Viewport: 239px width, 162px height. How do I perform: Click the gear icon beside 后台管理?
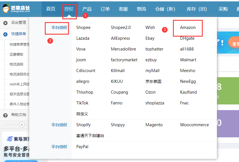[5, 23]
